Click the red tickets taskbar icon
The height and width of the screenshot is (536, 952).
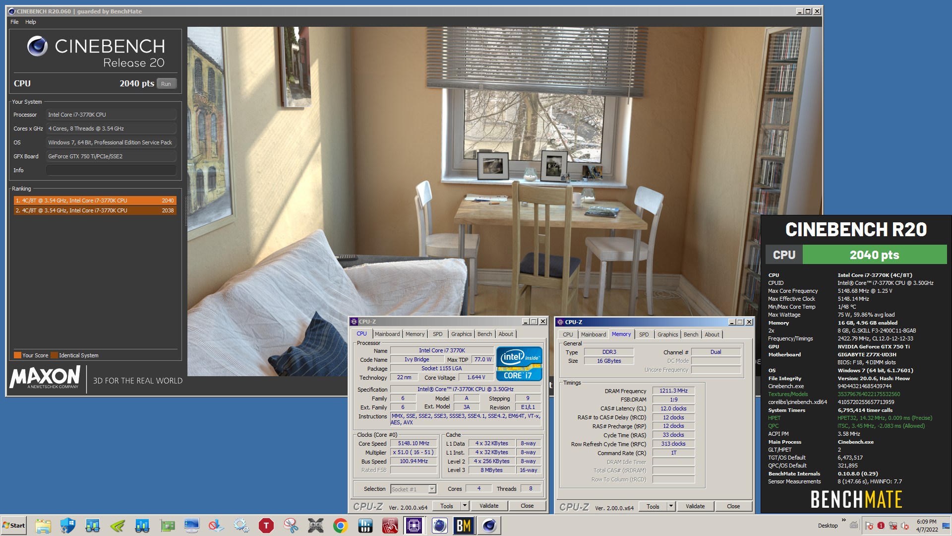[390, 525]
